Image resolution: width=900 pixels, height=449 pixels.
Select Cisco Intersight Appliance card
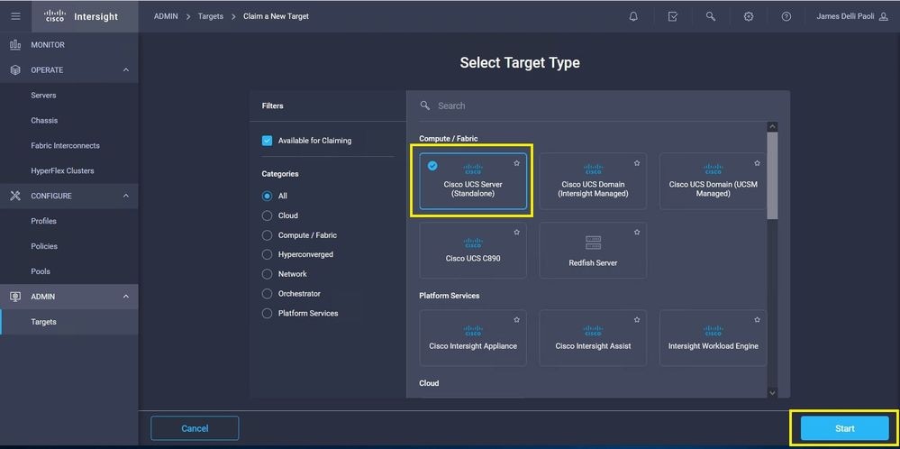click(473, 337)
